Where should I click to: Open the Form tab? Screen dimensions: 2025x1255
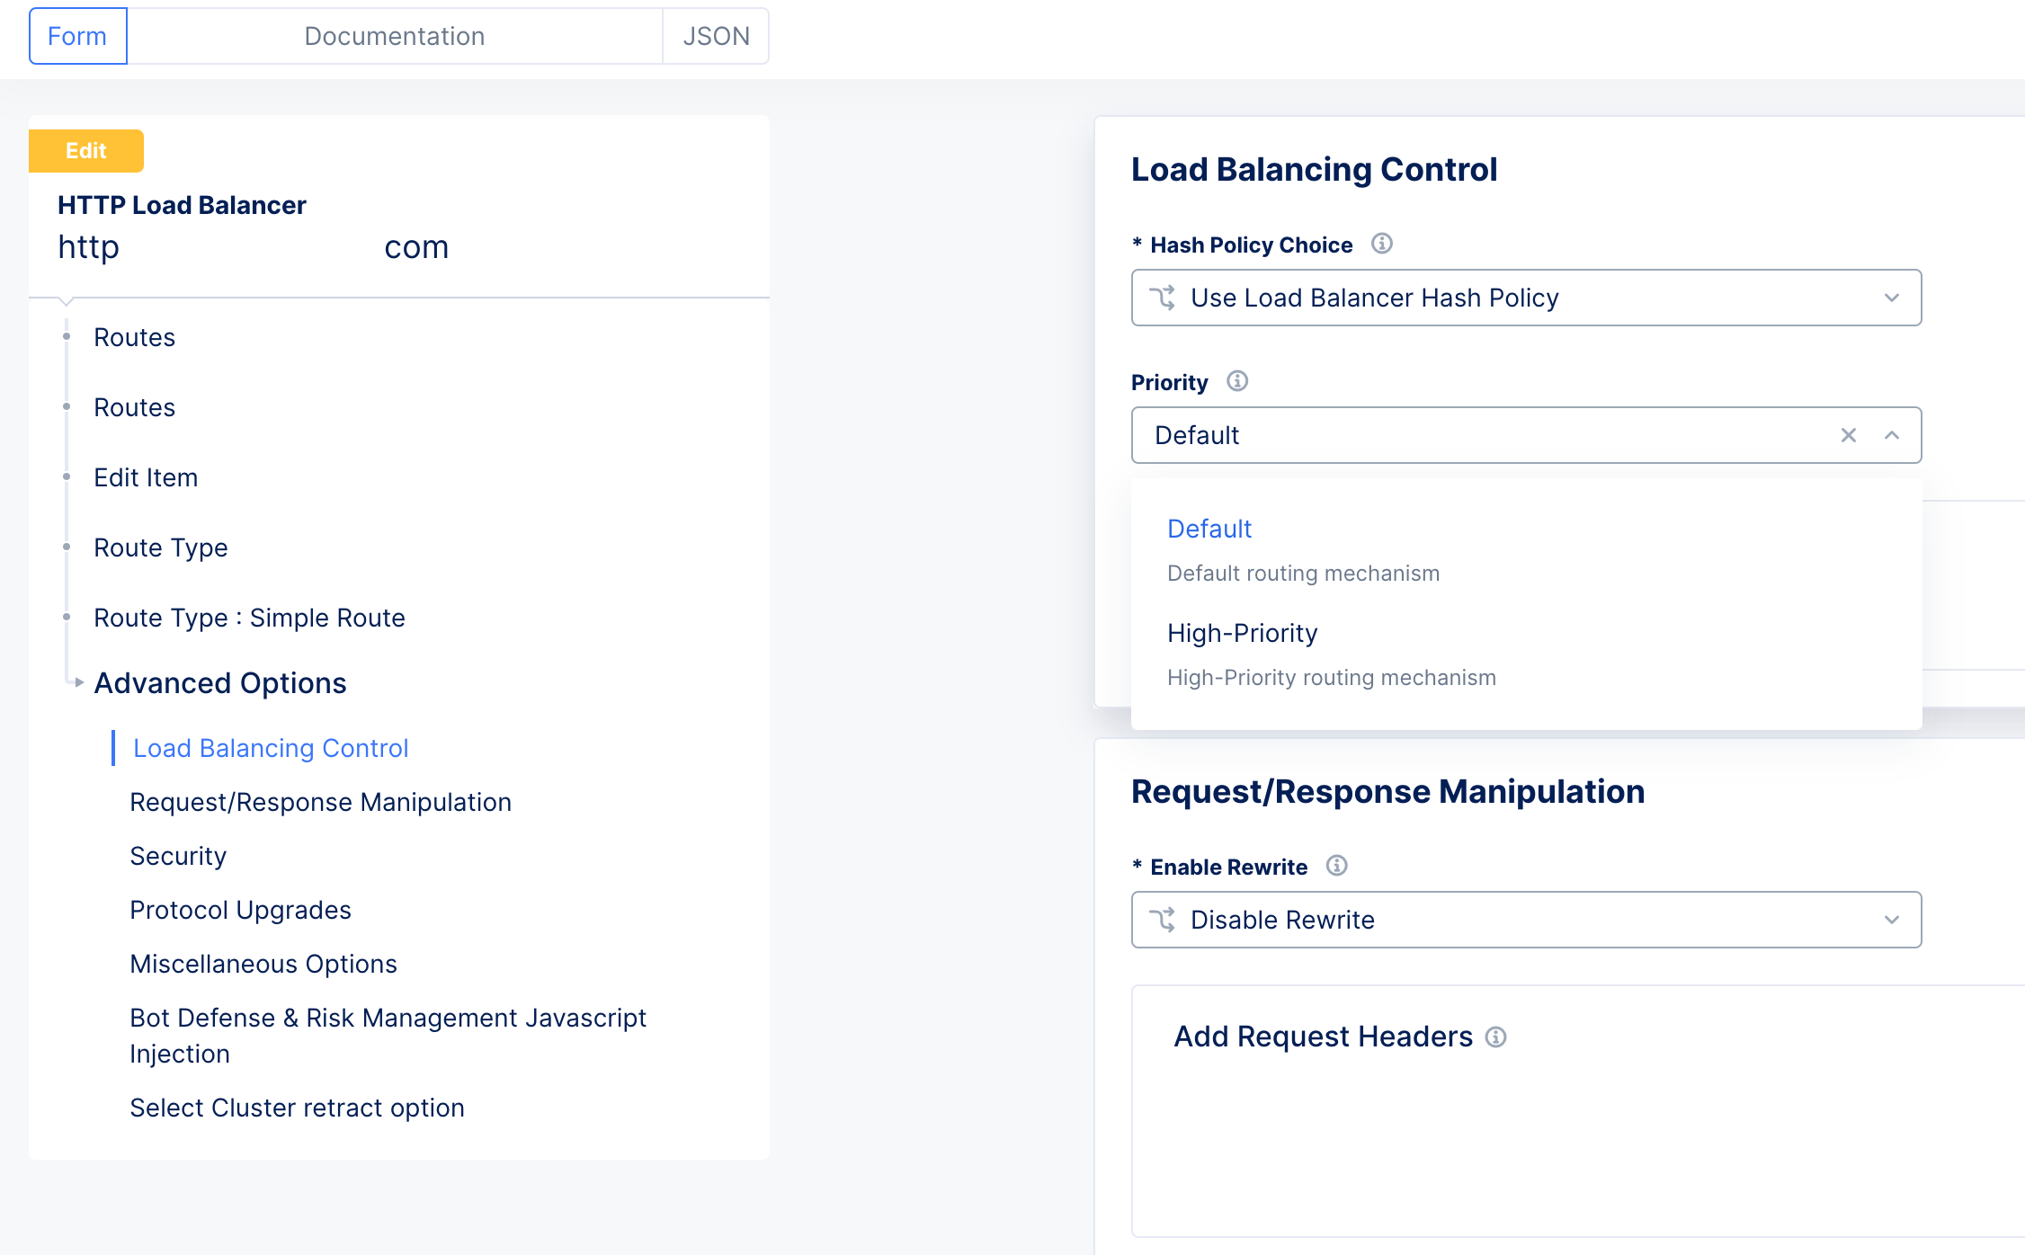coord(77,36)
